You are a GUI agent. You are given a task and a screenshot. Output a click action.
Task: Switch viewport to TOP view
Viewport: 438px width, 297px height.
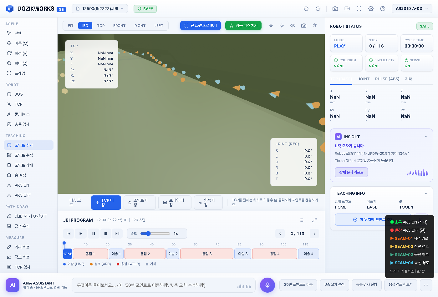pos(101,26)
